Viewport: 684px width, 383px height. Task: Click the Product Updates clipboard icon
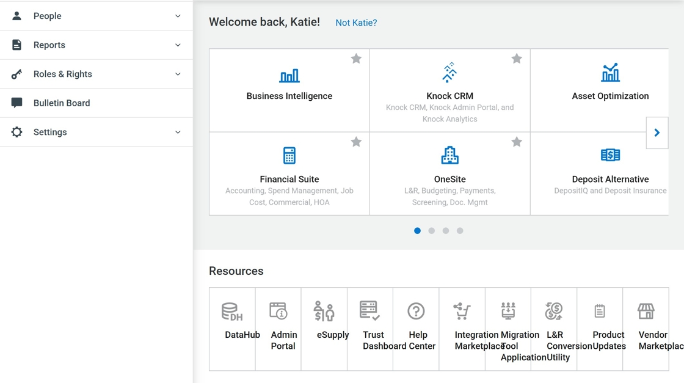pyautogui.click(x=600, y=311)
